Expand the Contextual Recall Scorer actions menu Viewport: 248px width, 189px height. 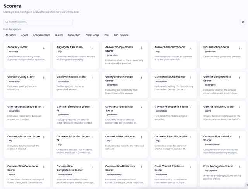[142, 137]
